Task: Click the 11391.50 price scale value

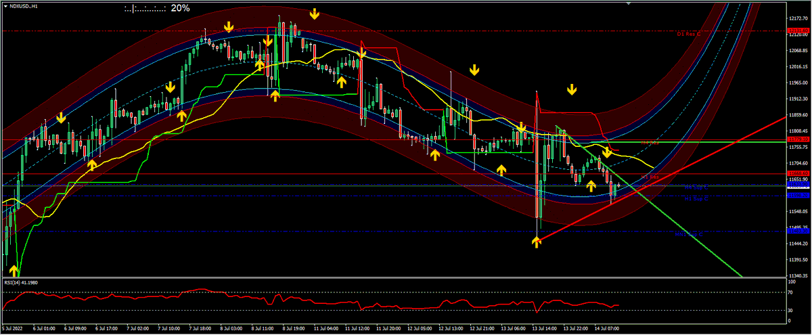Action: pyautogui.click(x=799, y=260)
